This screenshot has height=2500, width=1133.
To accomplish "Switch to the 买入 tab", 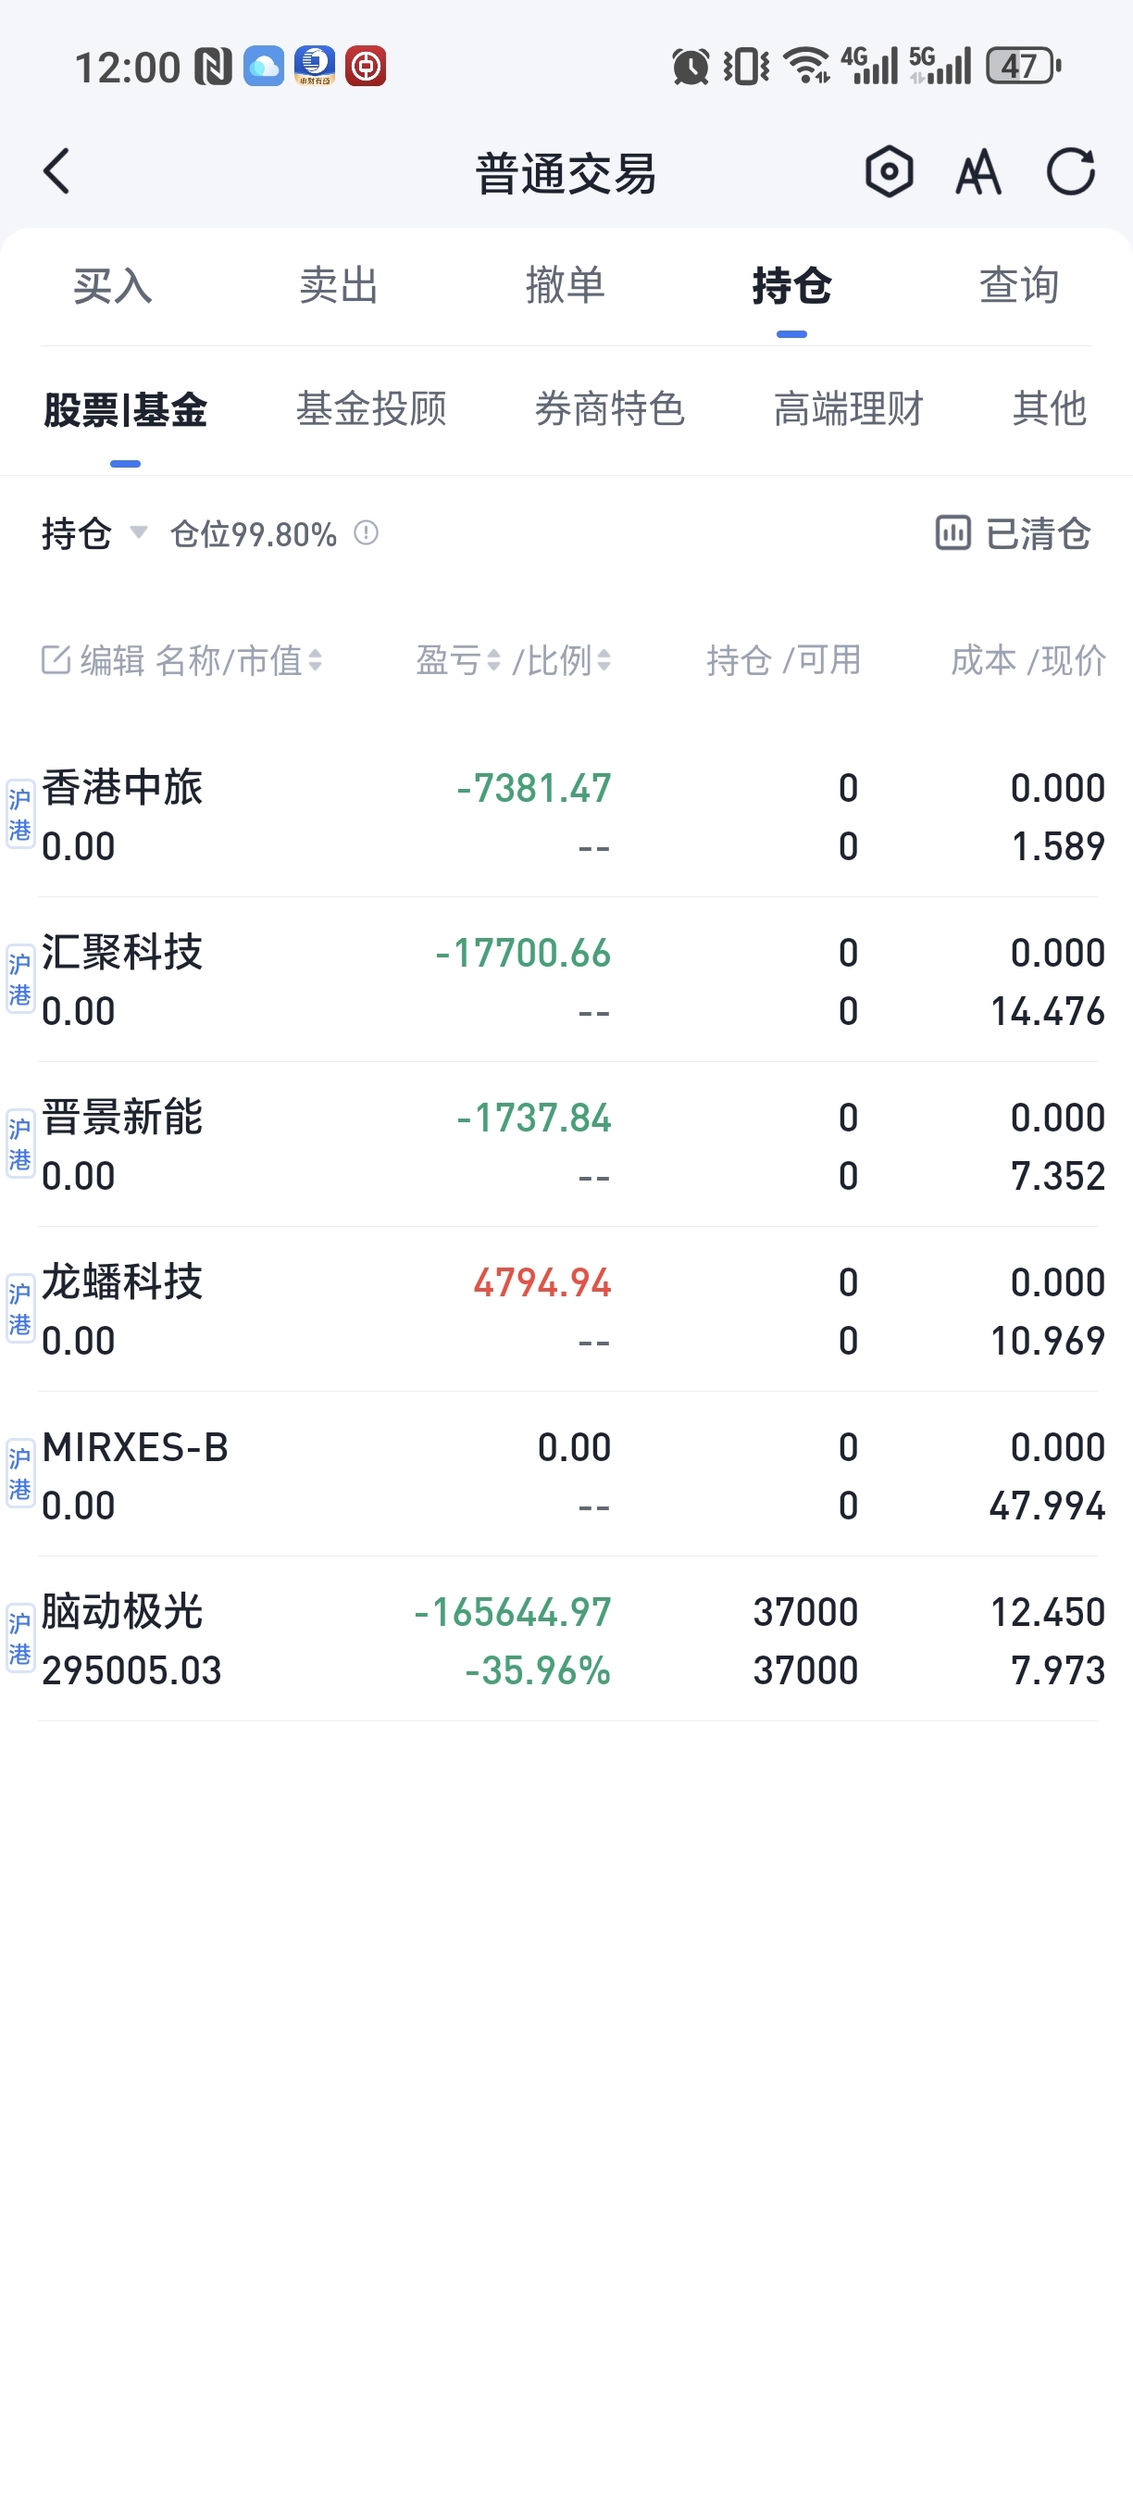I will (113, 285).
